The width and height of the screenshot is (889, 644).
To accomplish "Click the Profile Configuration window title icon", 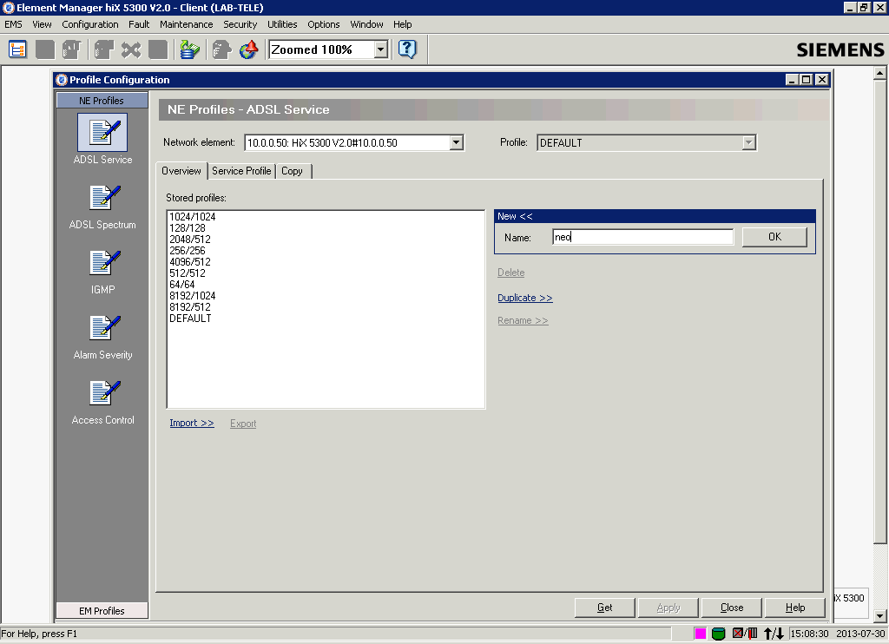I will pos(62,79).
